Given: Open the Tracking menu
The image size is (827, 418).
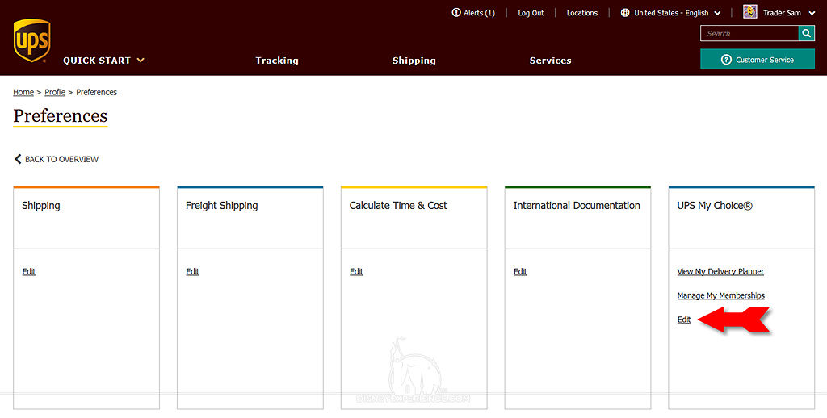Looking at the screenshot, I should (x=277, y=61).
